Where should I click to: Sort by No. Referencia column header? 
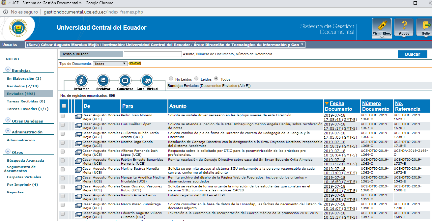(x=408, y=106)
